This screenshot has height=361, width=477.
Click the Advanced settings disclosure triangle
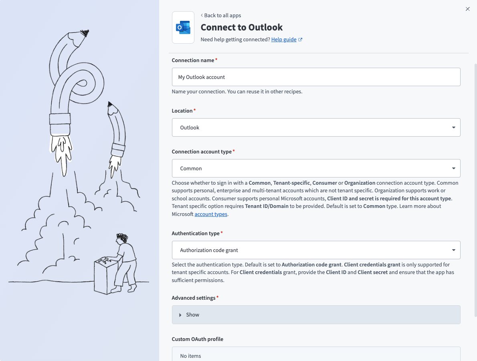[180, 315]
